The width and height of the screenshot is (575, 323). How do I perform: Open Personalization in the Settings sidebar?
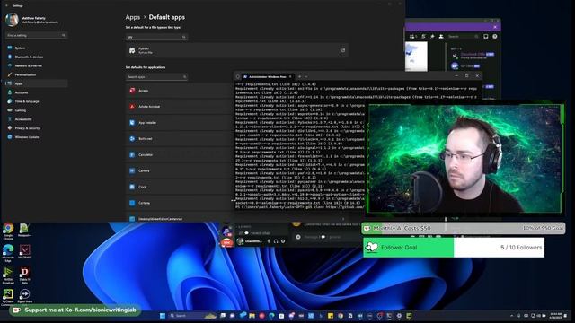click(x=36, y=74)
